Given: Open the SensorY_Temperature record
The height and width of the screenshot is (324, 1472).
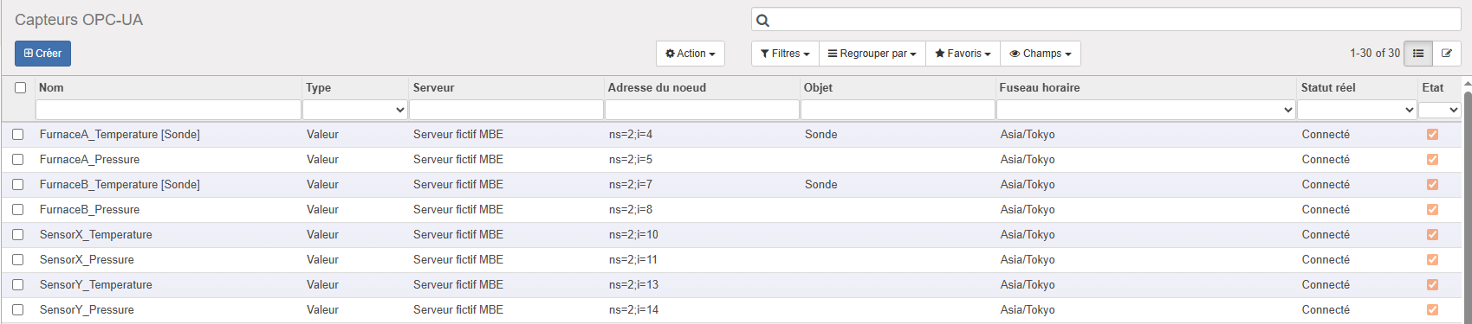Looking at the screenshot, I should pos(96,285).
